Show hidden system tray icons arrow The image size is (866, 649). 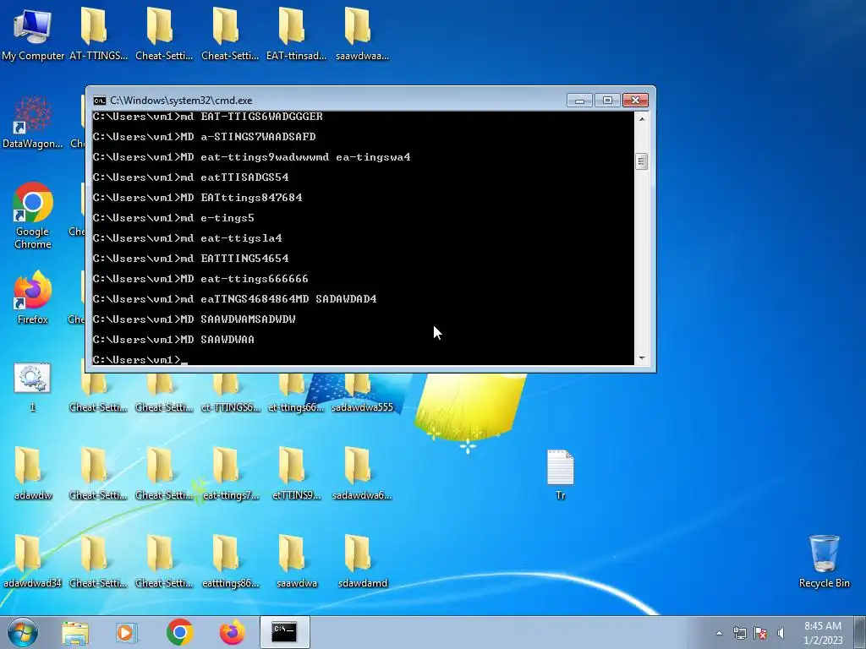pyautogui.click(x=719, y=633)
